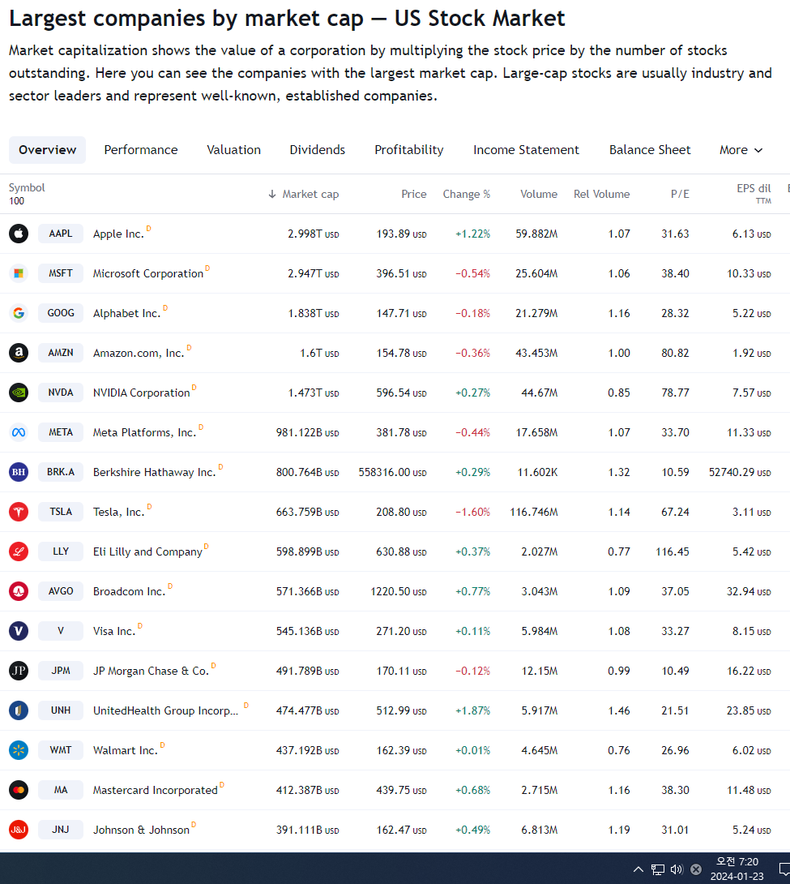Click the Mastercard logo icon

(19, 790)
